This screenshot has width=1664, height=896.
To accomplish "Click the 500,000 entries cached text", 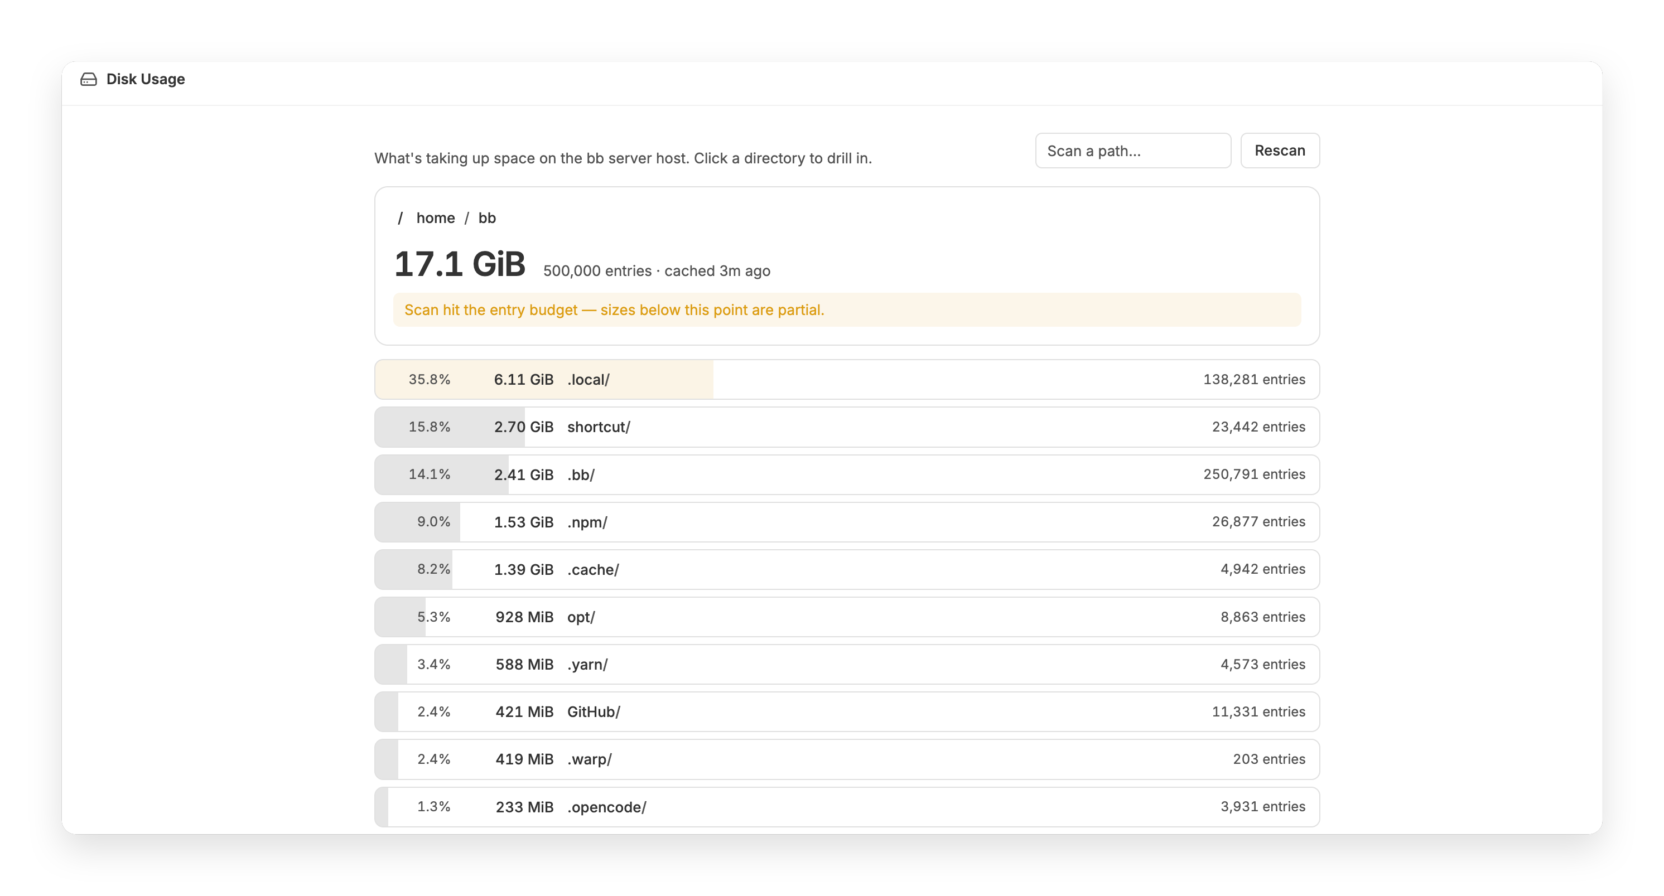I will (657, 271).
